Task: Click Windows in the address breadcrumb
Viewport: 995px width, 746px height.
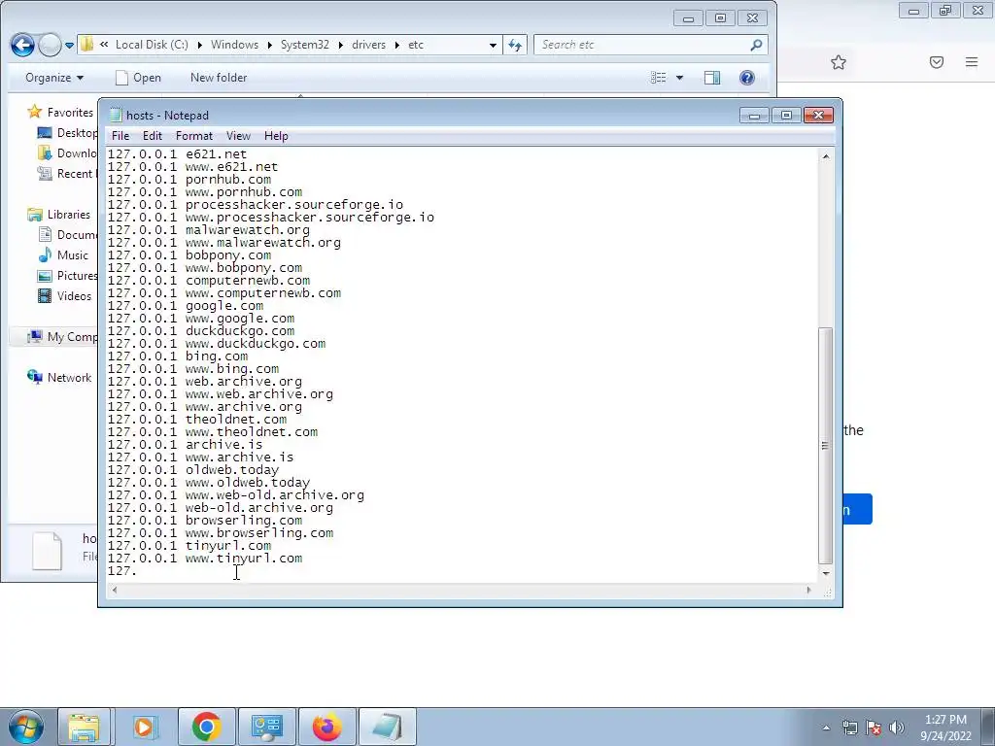Action: [x=234, y=45]
